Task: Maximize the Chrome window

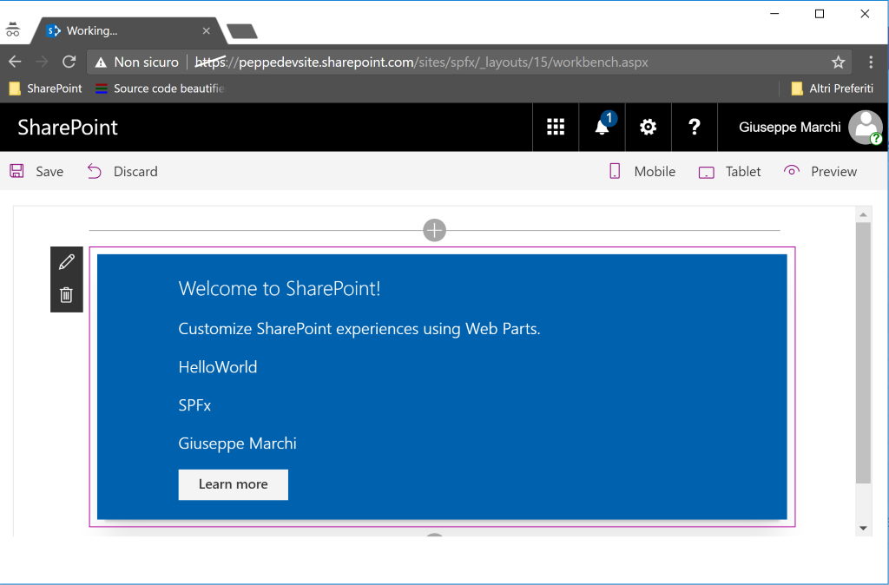Action: [x=820, y=14]
